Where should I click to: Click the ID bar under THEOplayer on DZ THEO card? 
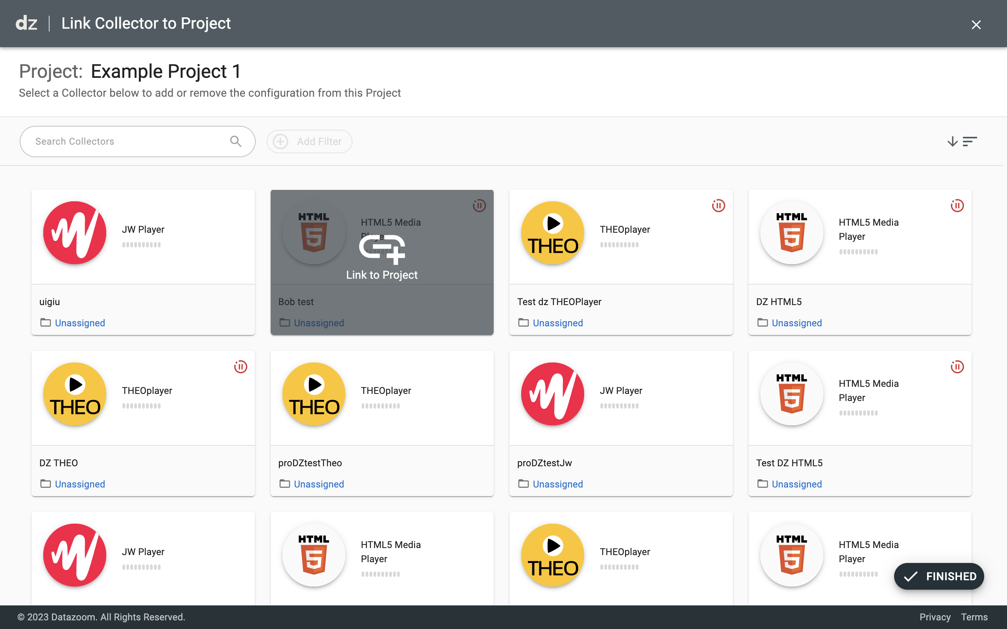tap(142, 406)
